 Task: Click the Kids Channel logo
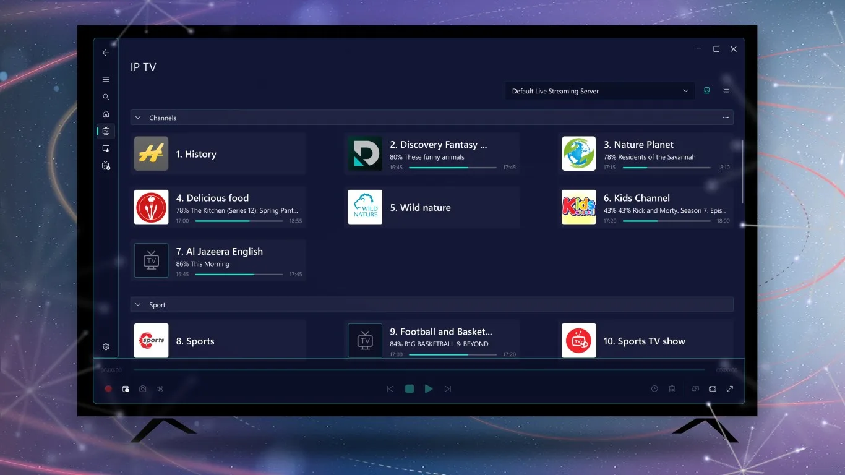click(x=579, y=207)
